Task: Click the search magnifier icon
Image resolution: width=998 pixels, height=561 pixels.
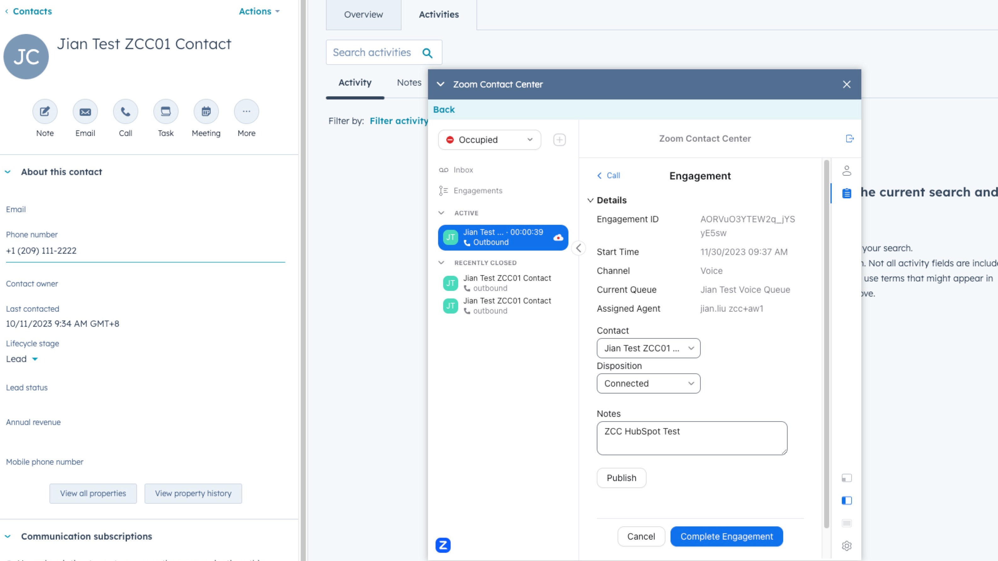Action: point(427,53)
